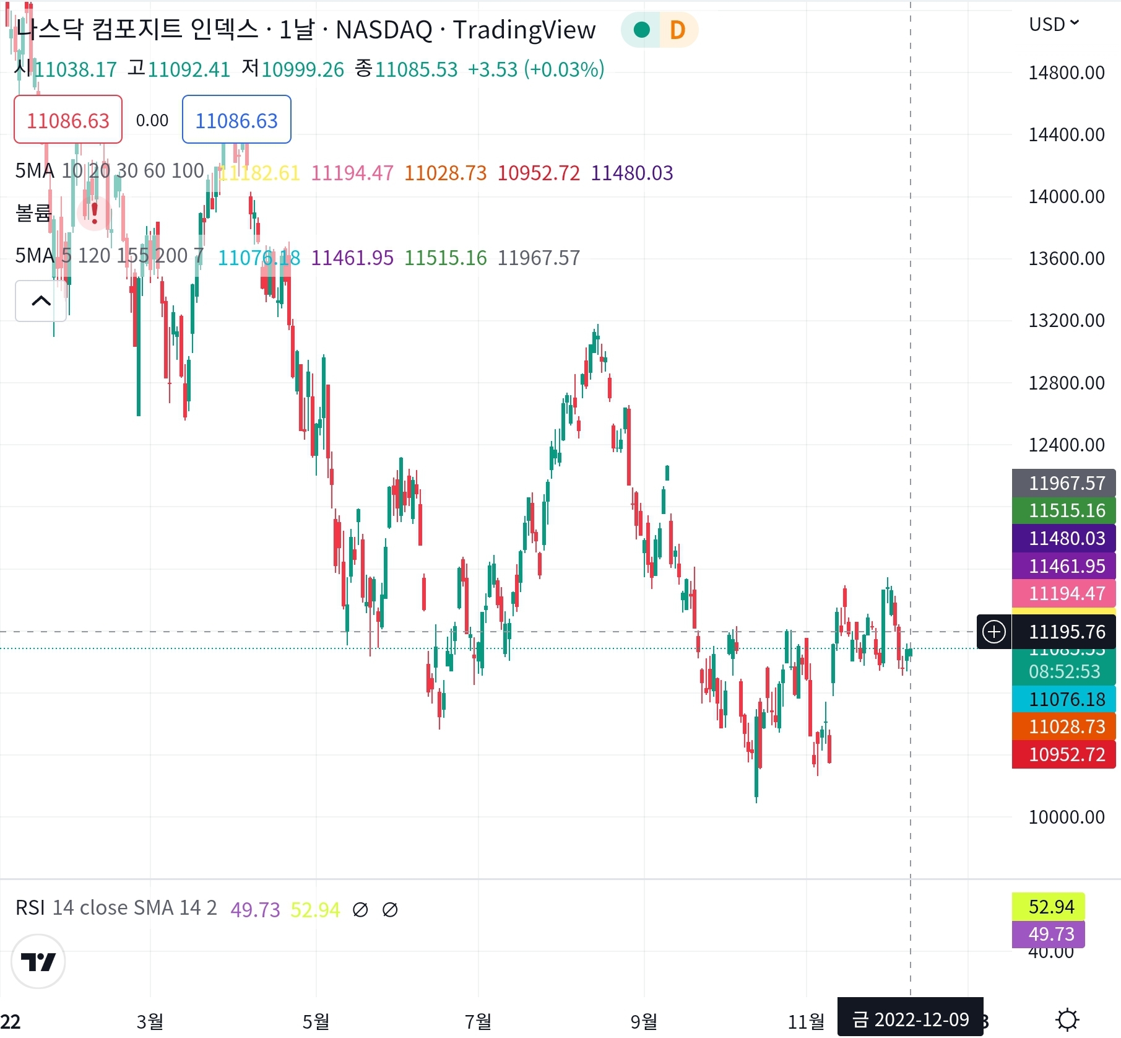1121x1038 pixels.
Task: Click the legend value 11182.61 in yellow
Action: pyautogui.click(x=259, y=173)
